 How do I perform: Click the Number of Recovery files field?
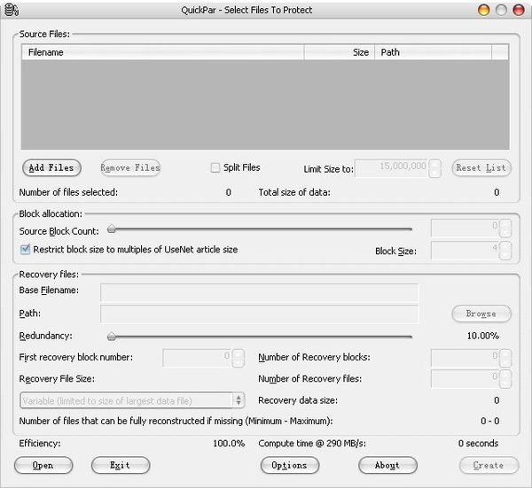point(465,378)
